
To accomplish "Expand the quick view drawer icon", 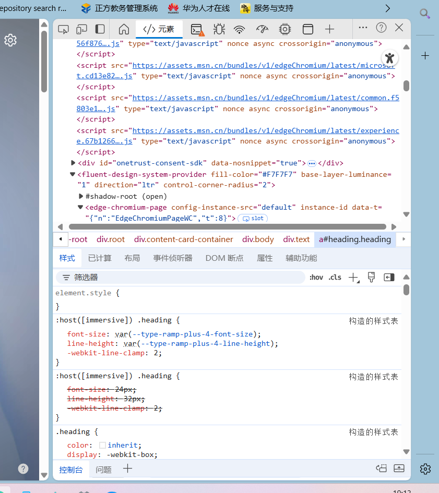I will 399,468.
